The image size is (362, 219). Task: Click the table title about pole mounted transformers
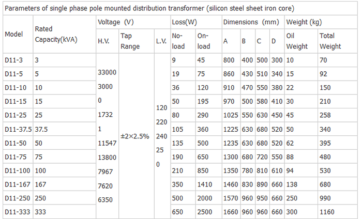(149, 8)
